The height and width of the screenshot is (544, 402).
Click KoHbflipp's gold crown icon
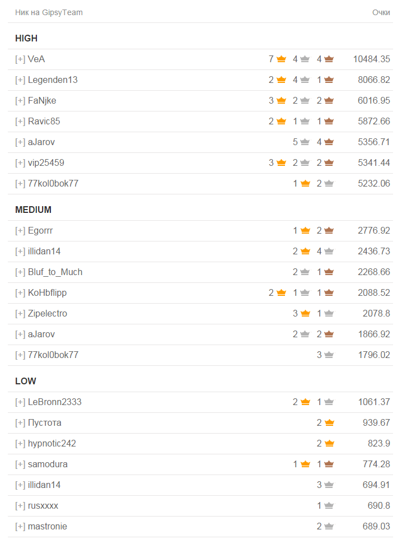(x=281, y=292)
